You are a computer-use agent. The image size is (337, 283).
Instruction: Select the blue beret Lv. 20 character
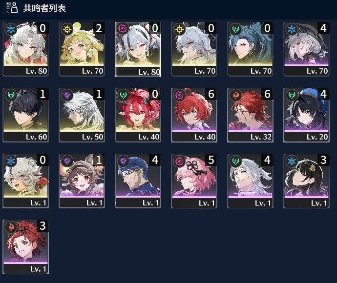(307, 115)
